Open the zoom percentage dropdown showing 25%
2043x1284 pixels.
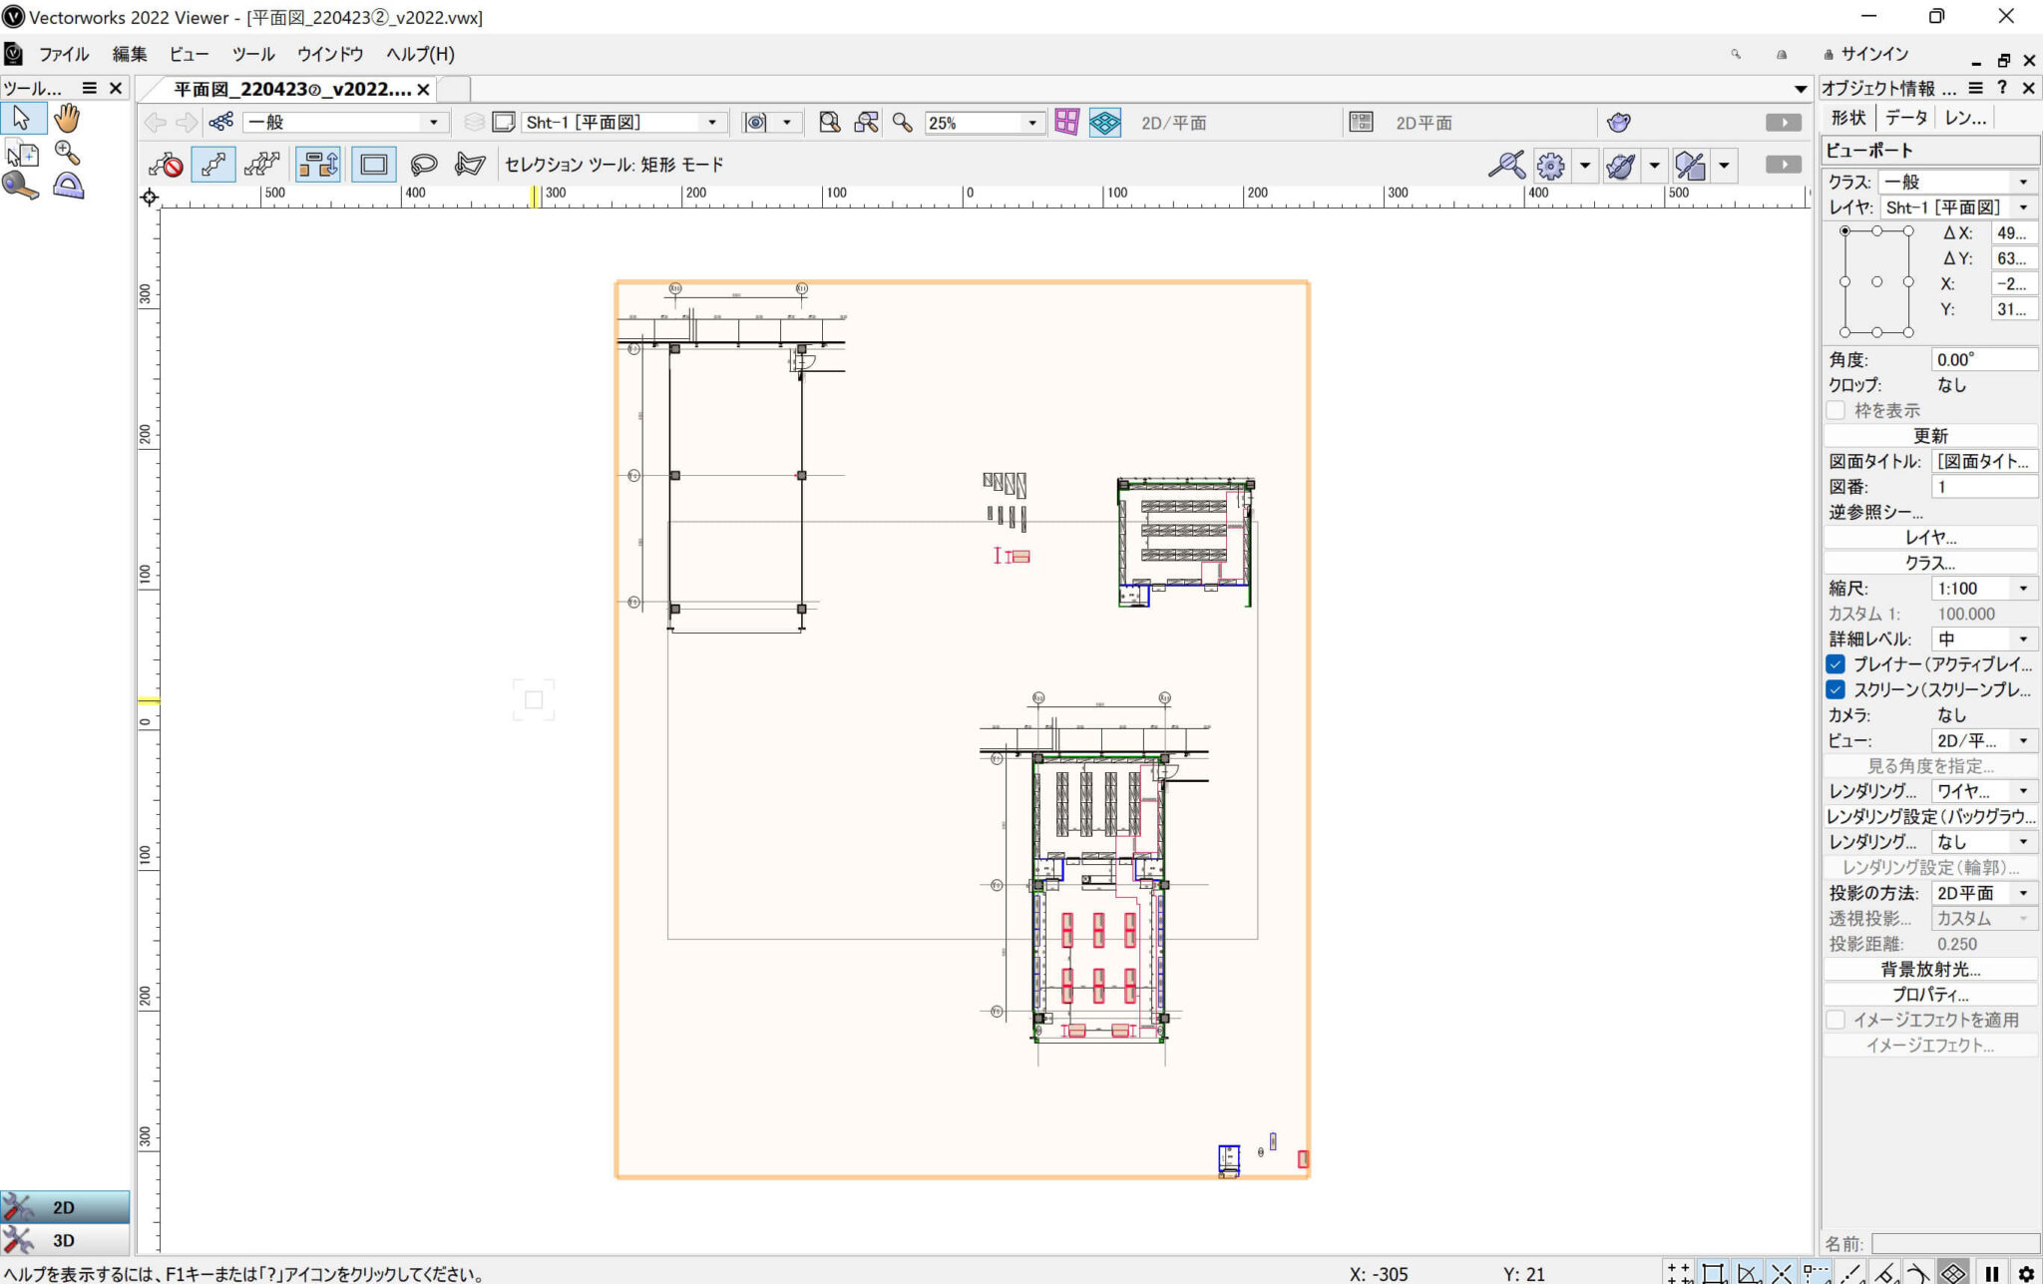tap(1031, 122)
